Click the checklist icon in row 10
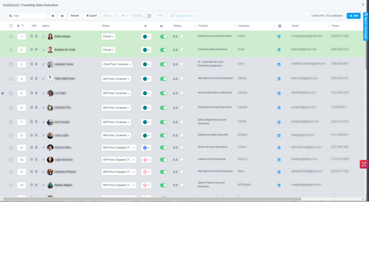The image size is (369, 277). tap(36, 160)
